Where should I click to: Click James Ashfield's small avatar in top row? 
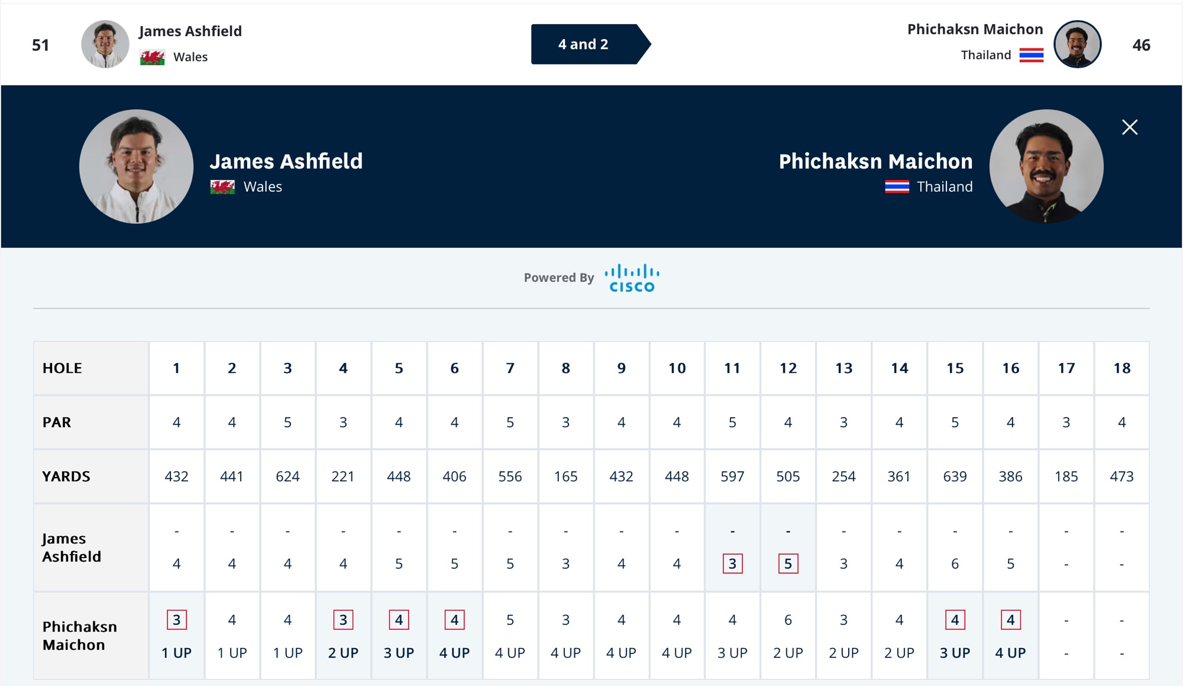[105, 44]
